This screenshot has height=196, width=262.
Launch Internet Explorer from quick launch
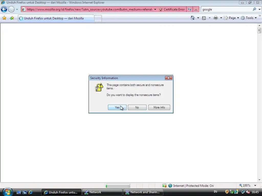coord(31,192)
